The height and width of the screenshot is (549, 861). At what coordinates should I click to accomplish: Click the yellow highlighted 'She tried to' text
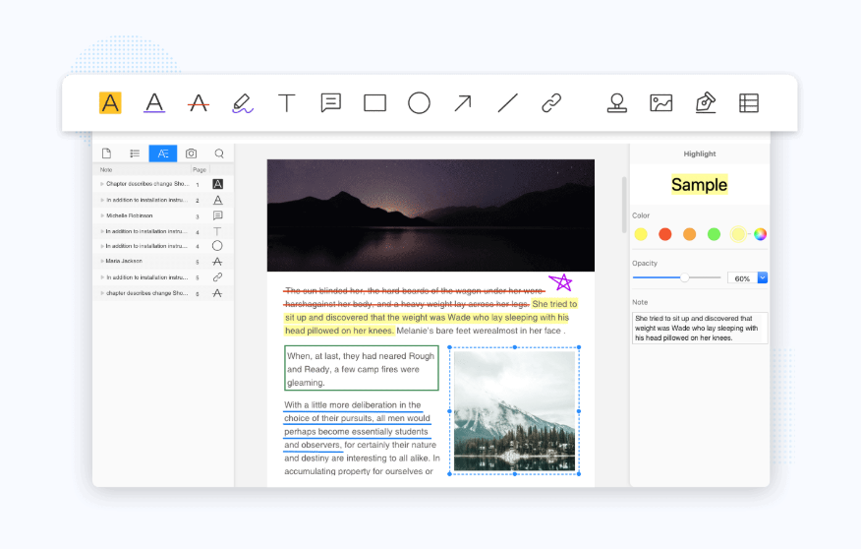click(554, 304)
